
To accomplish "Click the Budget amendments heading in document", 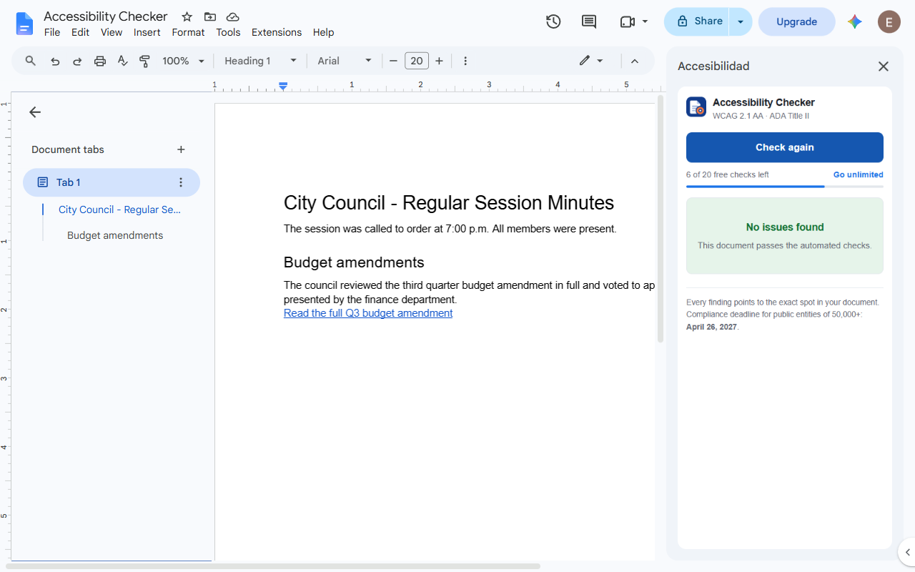I will click(x=354, y=262).
